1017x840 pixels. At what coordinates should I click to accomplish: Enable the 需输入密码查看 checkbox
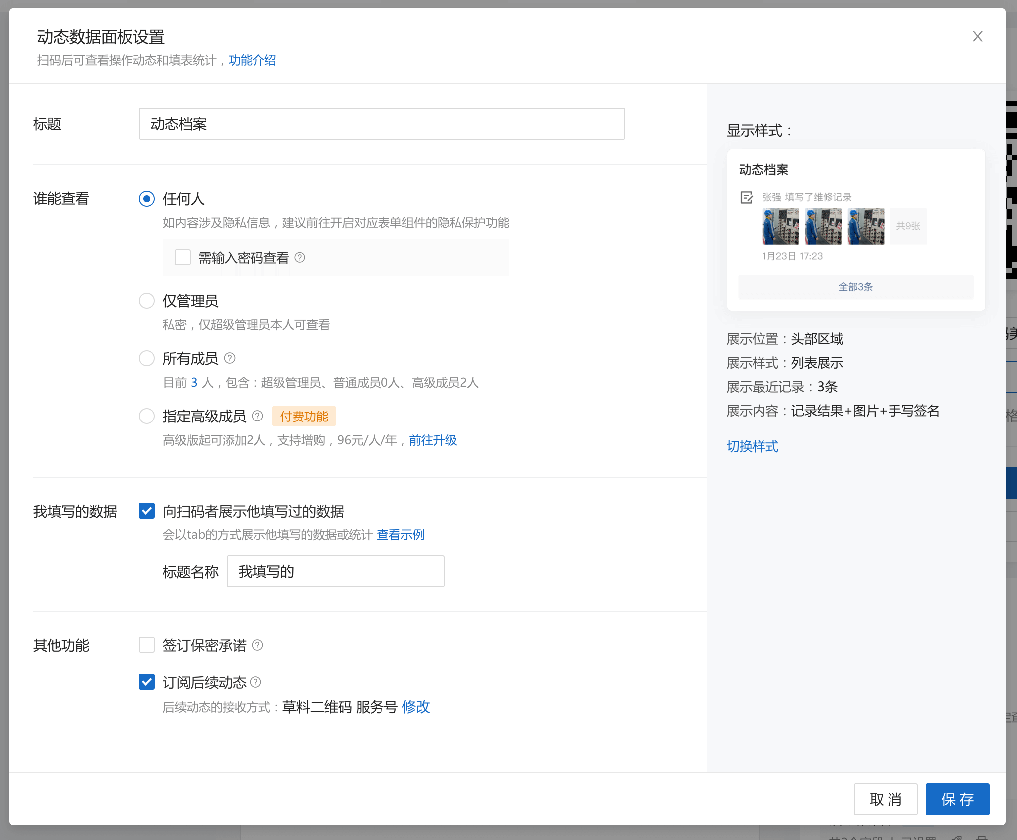182,257
